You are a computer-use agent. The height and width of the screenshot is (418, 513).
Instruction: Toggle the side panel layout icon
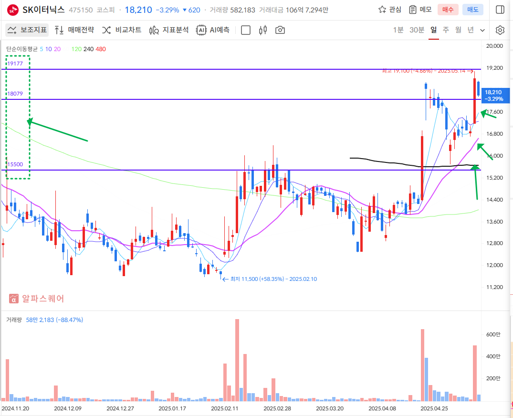[x=500, y=10]
